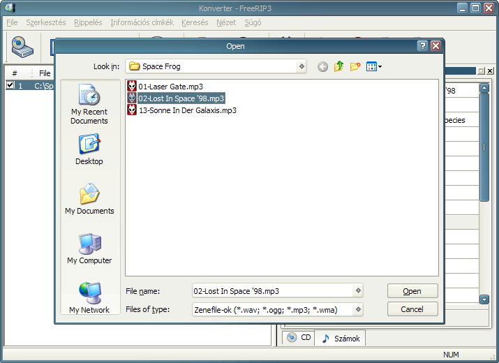Create a new folder

pyautogui.click(x=355, y=66)
